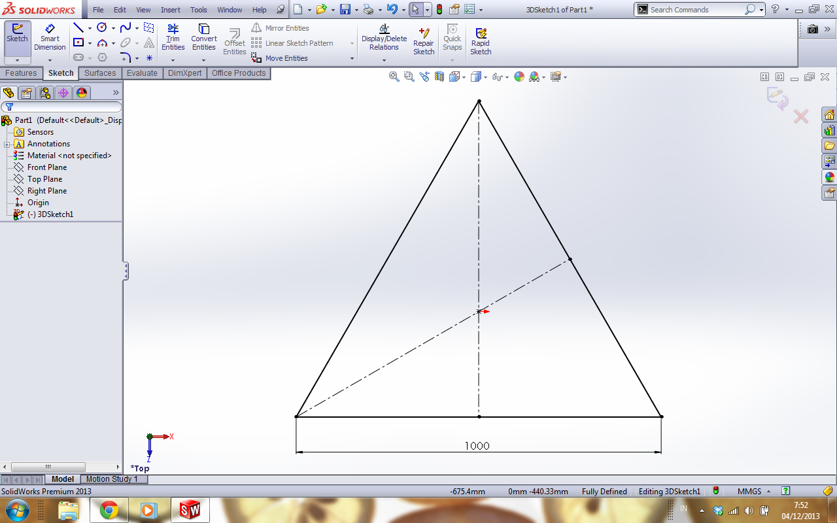Open the Tools menu

click(199, 10)
